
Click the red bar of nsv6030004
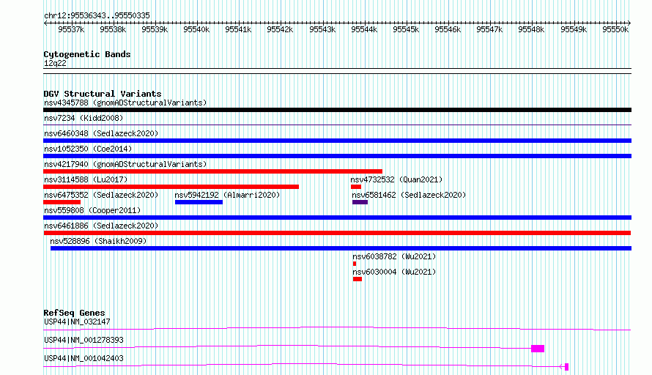(x=358, y=279)
